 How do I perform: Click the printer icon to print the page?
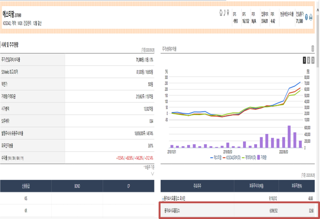311,17
